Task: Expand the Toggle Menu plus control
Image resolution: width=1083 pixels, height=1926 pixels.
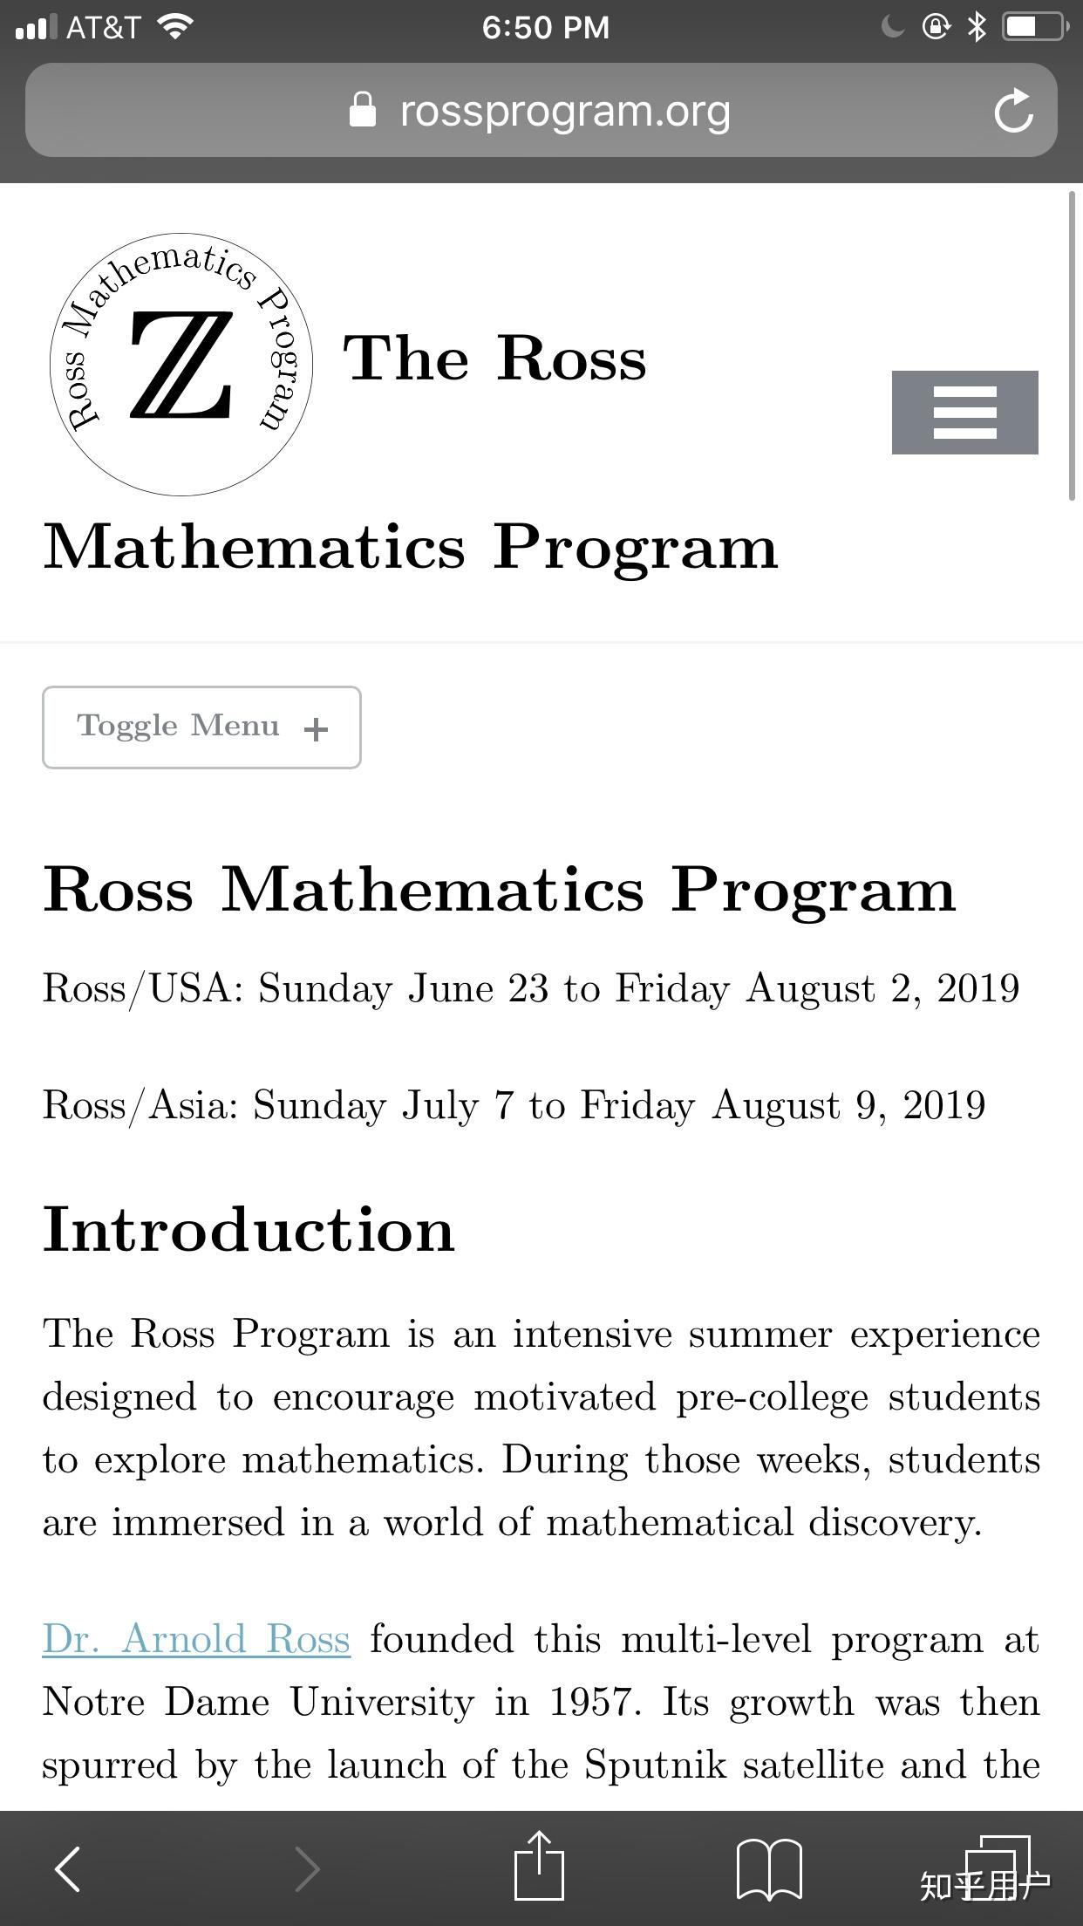Action: coord(316,728)
